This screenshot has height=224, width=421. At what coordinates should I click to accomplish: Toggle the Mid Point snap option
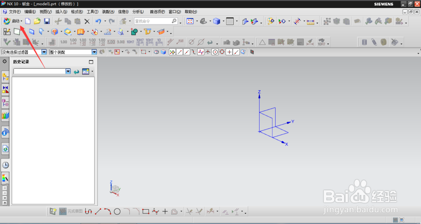tap(187, 52)
